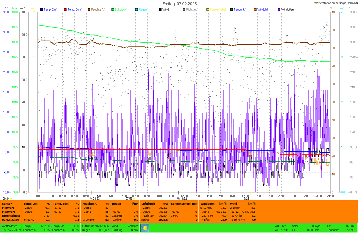
Task: Click the purple Windböen legend square
Action: pyautogui.click(x=279, y=10)
